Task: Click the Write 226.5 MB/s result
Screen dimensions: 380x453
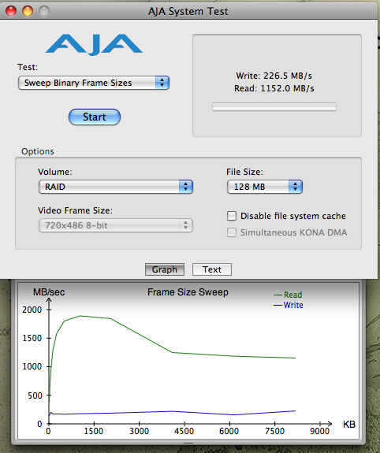Action: [x=274, y=76]
